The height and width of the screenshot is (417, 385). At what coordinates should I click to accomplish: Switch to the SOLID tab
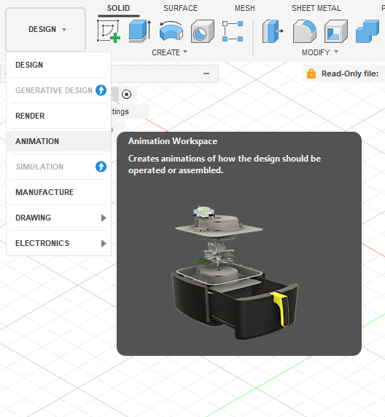pyautogui.click(x=119, y=8)
